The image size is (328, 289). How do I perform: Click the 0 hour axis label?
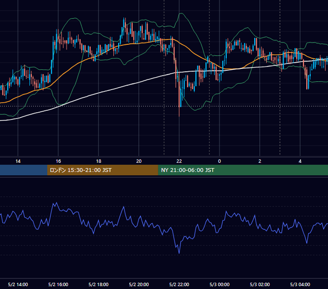tap(219, 161)
